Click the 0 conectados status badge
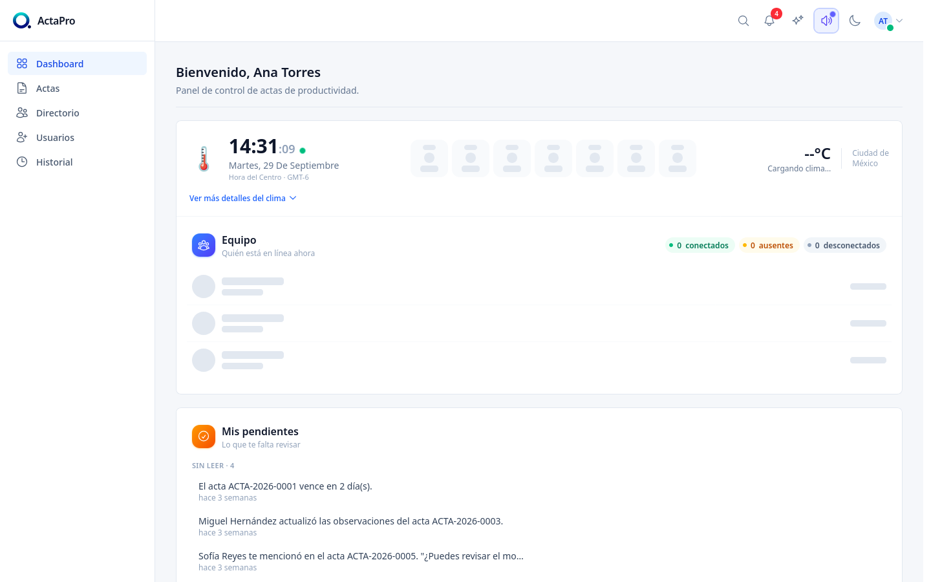This screenshot has height=582, width=931. 700,245
